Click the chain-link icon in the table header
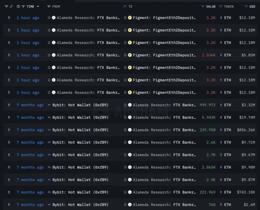 click(11, 6)
